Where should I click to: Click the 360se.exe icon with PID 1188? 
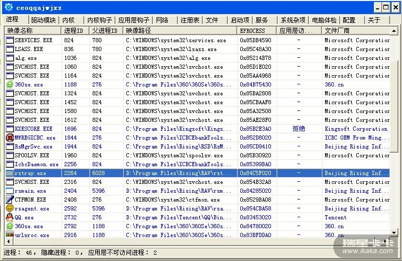(10, 84)
